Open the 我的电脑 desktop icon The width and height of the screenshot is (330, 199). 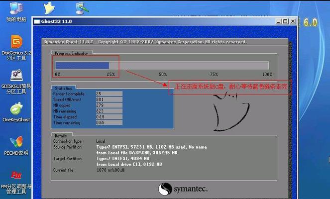[16, 11]
